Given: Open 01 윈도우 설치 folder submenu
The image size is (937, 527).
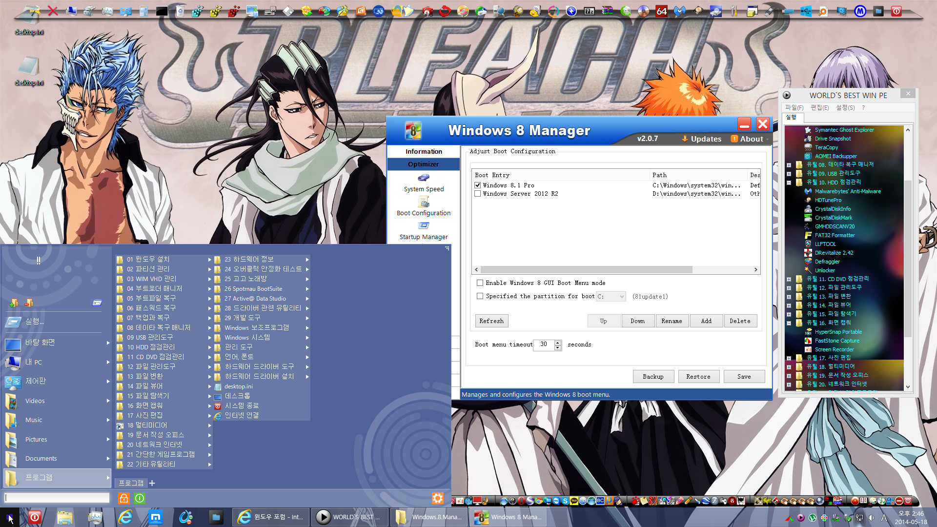Looking at the screenshot, I should (164, 259).
